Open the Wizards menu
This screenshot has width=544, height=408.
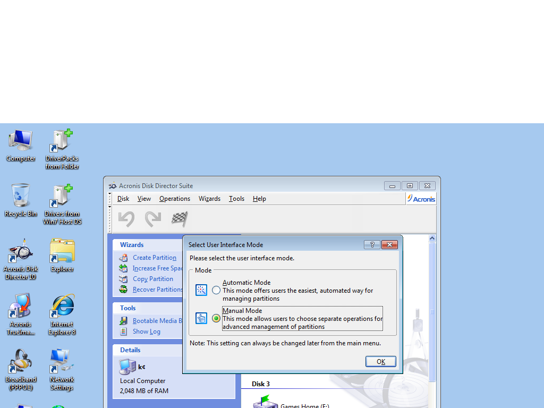pos(209,199)
